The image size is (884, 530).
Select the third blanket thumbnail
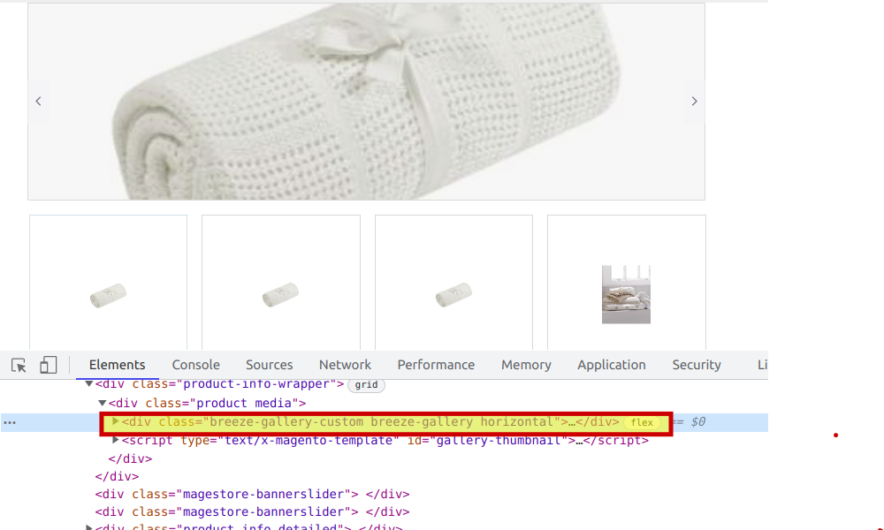click(453, 282)
